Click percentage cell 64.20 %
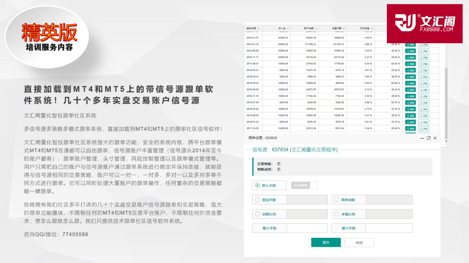Image resolution: width=469 pixels, height=263 pixels. tap(395, 64)
